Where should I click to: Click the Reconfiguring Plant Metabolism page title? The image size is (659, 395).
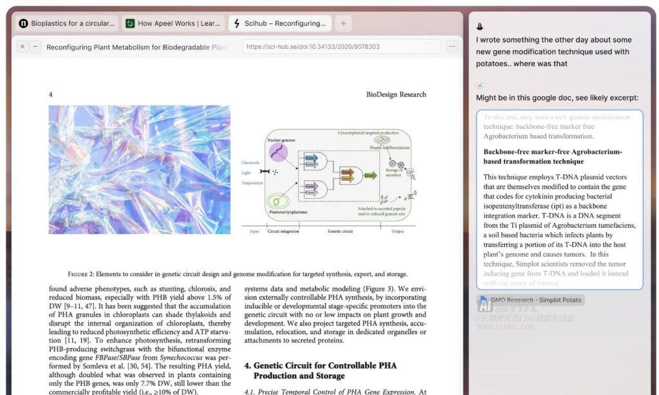pos(136,47)
